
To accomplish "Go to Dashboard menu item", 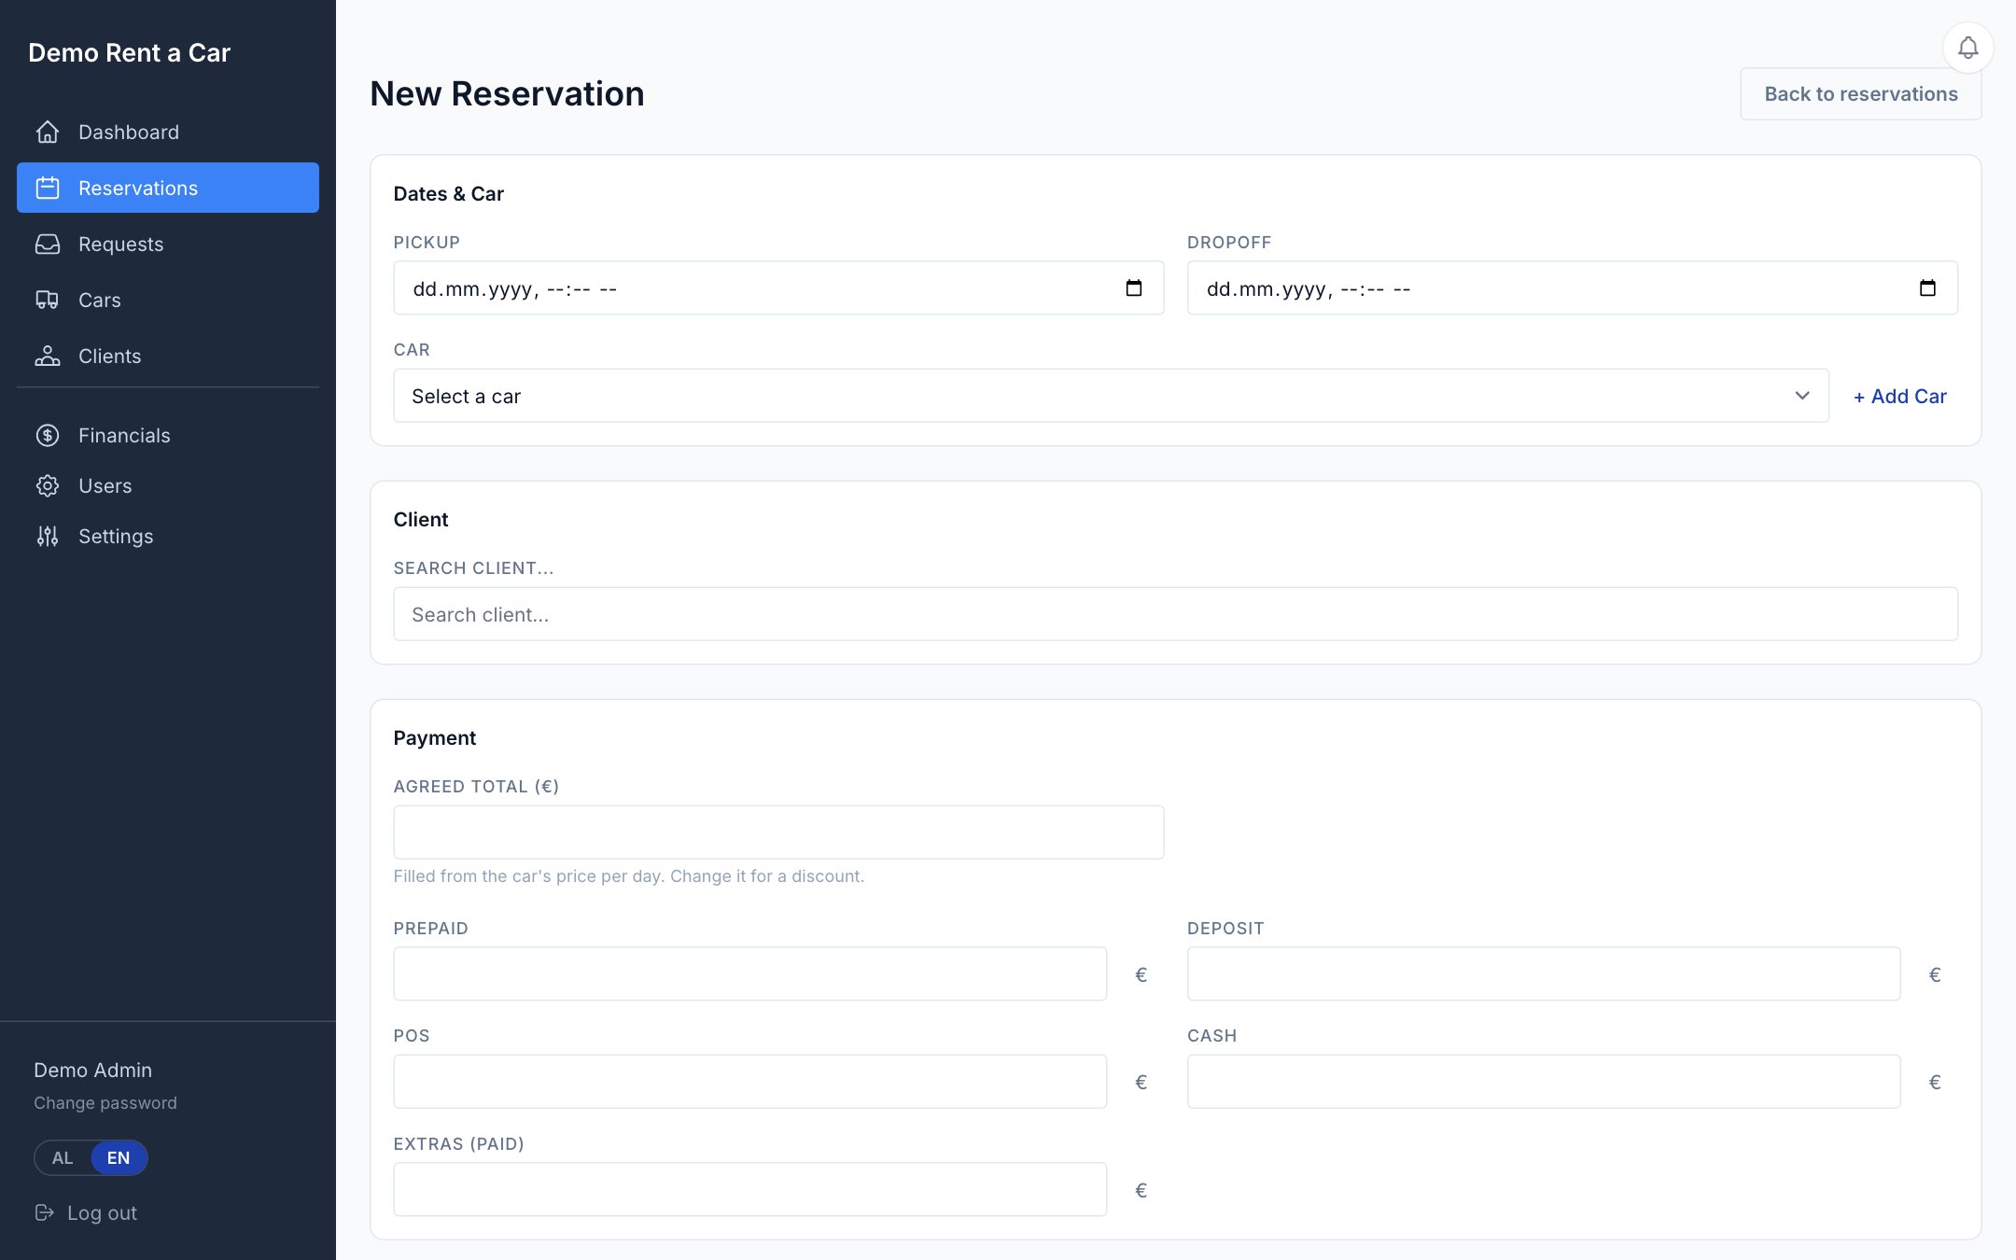I will 168,132.
